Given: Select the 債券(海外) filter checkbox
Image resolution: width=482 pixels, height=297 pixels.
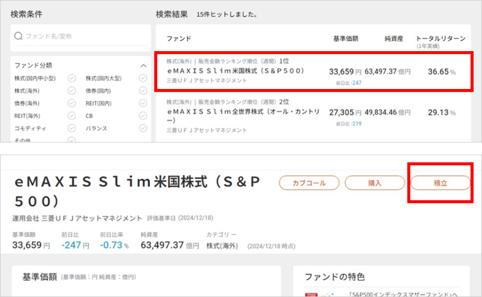Looking at the screenshot, I should click(71, 103).
